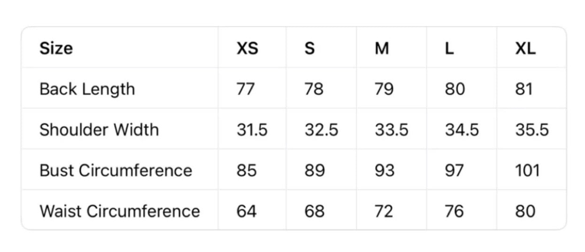
Task: Click Waist Circumference value 76
Action: pos(454,211)
